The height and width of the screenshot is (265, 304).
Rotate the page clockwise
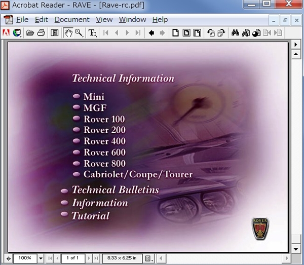[x=221, y=32]
